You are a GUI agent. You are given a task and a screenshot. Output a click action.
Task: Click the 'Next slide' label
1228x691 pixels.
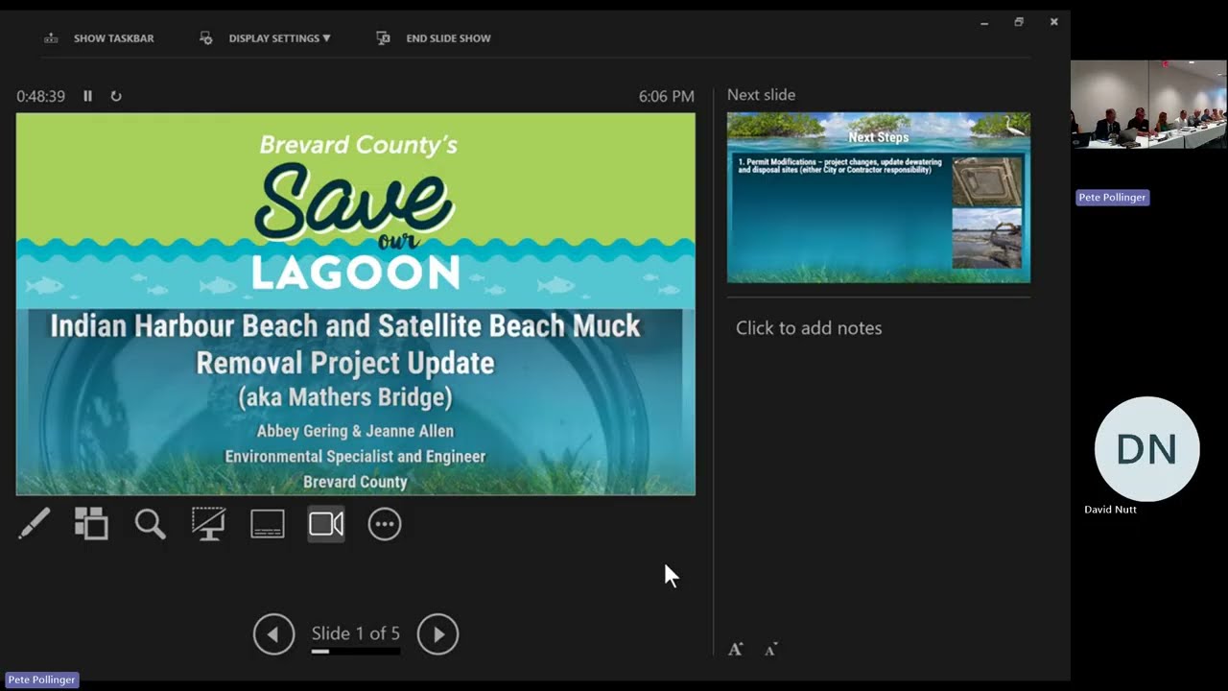click(761, 95)
